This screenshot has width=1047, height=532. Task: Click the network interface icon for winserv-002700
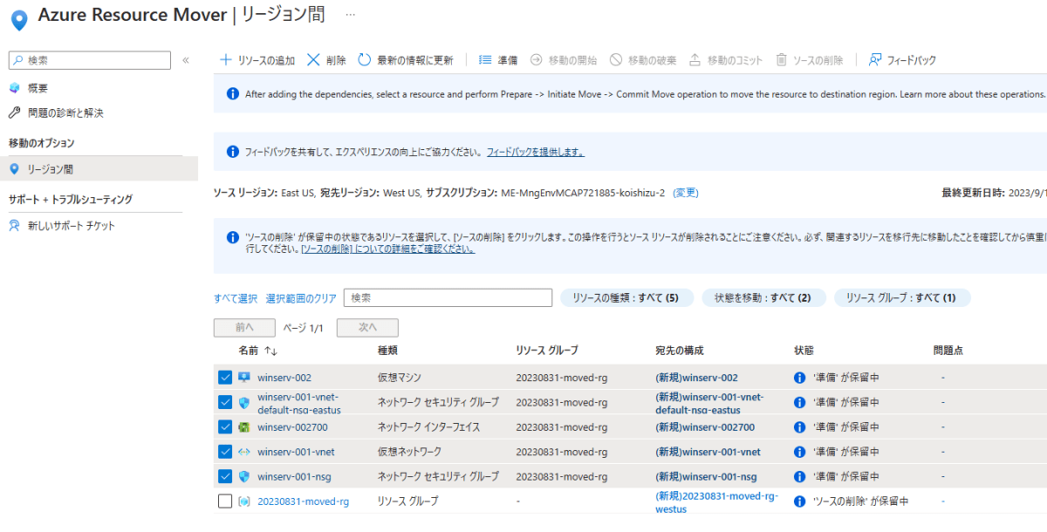pos(244,427)
